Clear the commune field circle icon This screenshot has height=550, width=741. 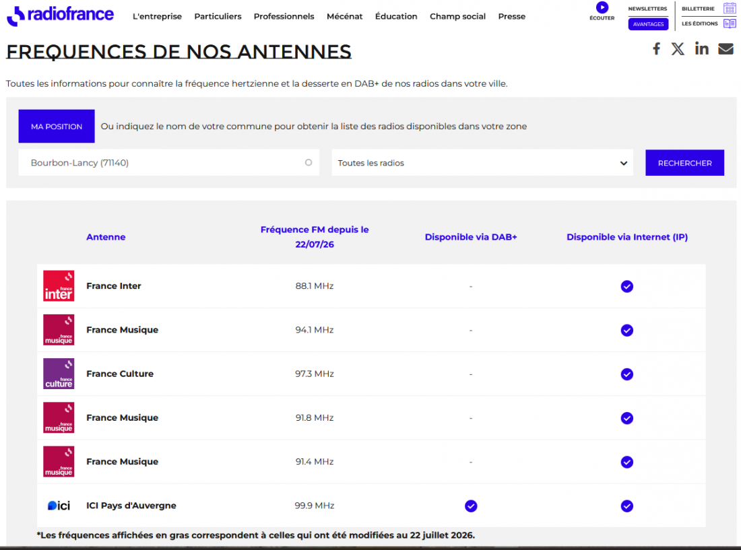pyautogui.click(x=308, y=162)
